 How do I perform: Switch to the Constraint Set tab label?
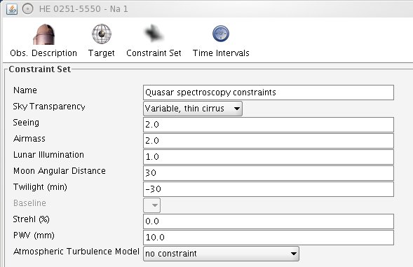[x=154, y=53]
